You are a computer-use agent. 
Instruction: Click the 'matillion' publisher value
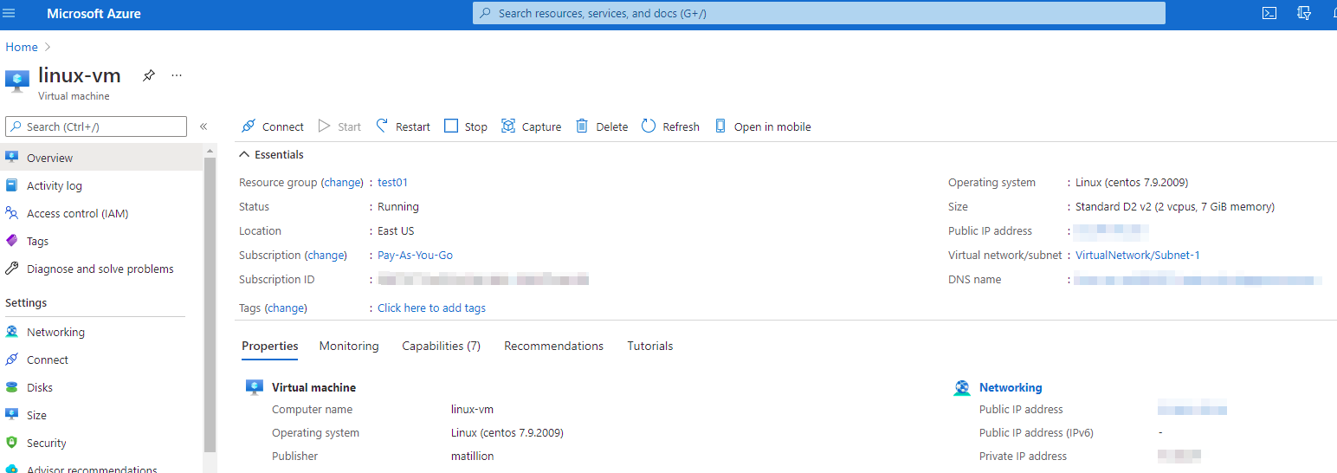[x=471, y=456]
